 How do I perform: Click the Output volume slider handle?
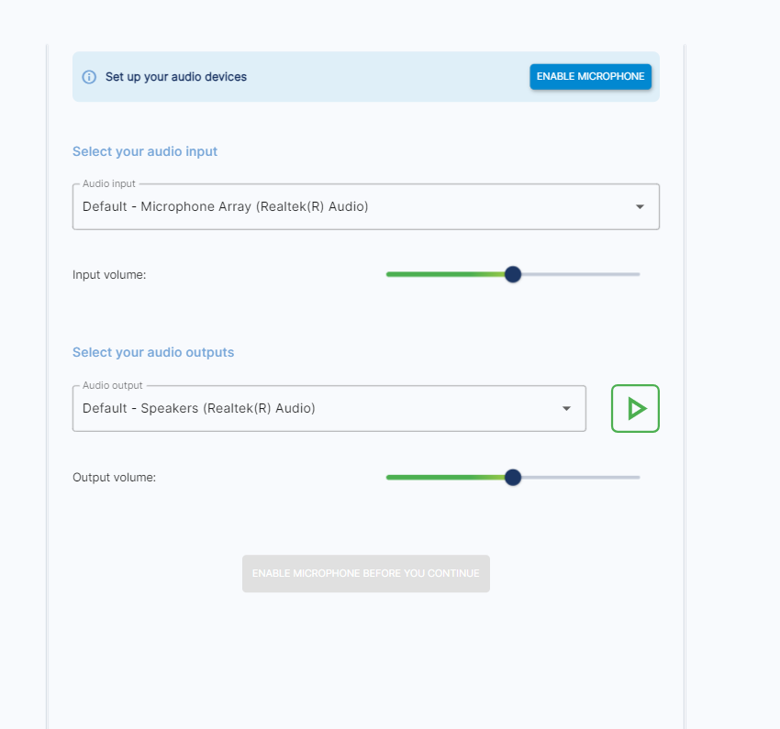pyautogui.click(x=513, y=478)
